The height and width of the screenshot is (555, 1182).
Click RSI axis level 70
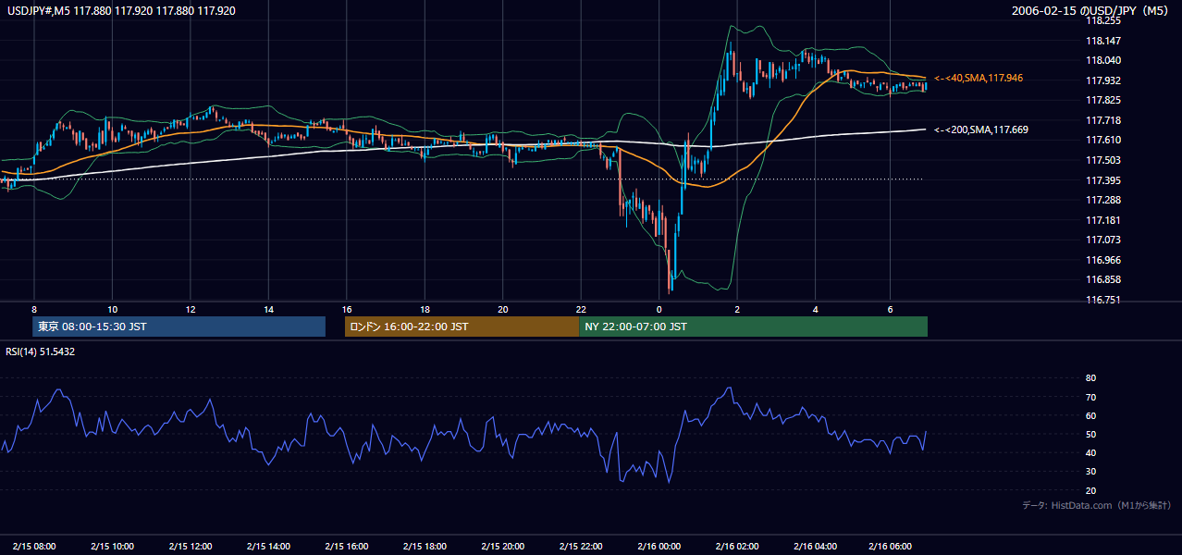point(1090,397)
